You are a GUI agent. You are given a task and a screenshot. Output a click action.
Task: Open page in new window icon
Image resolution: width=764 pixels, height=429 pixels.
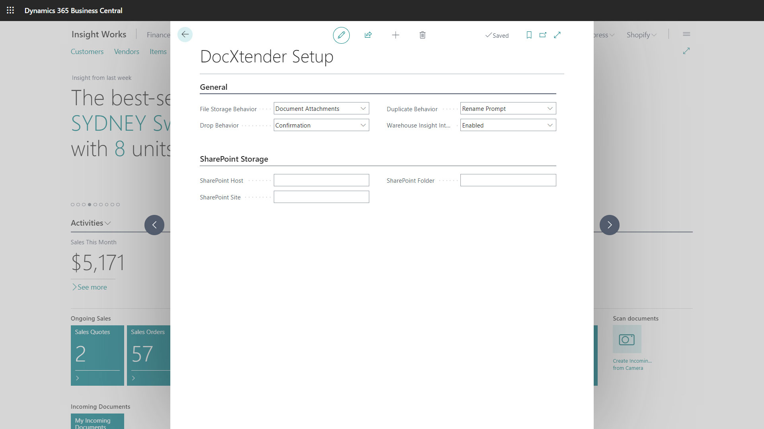click(x=543, y=35)
